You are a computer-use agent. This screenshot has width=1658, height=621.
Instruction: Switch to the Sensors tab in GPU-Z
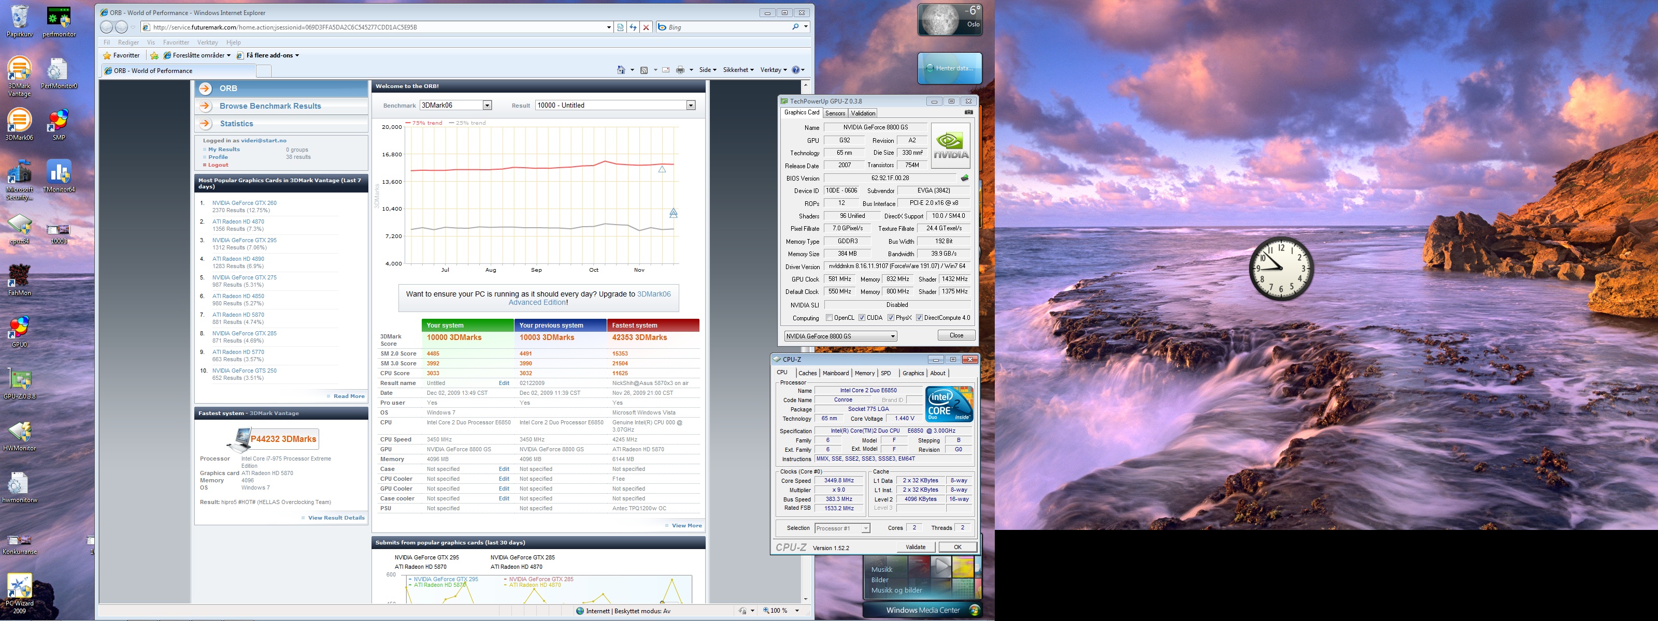[x=835, y=113]
